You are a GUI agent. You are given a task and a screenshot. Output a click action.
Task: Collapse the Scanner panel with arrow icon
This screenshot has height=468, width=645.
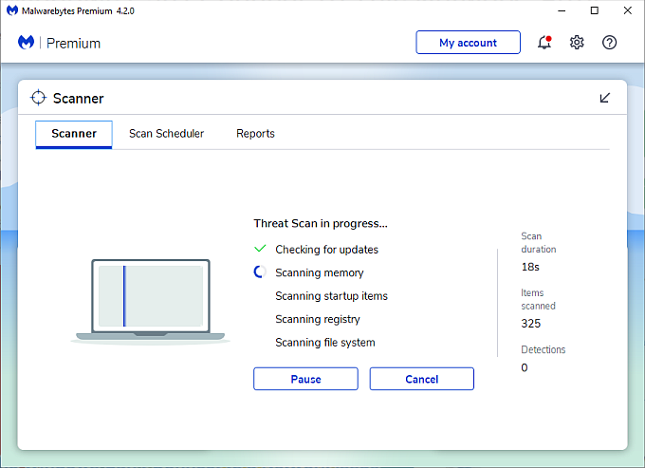(605, 98)
